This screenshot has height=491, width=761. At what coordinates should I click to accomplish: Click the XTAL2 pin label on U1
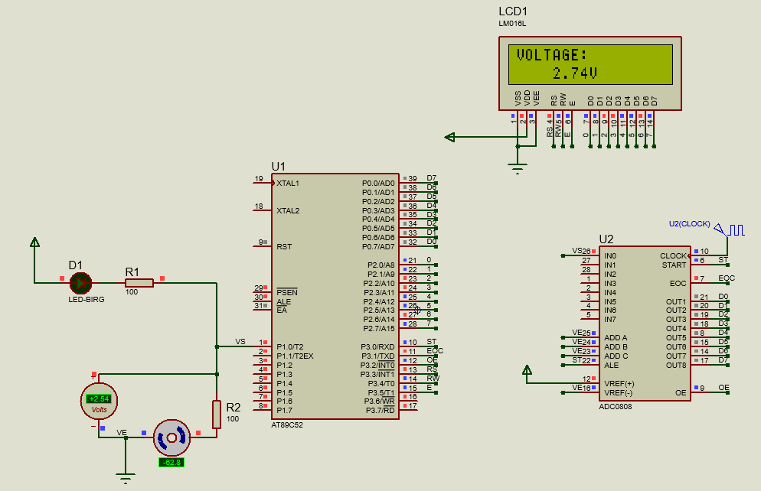tap(288, 211)
